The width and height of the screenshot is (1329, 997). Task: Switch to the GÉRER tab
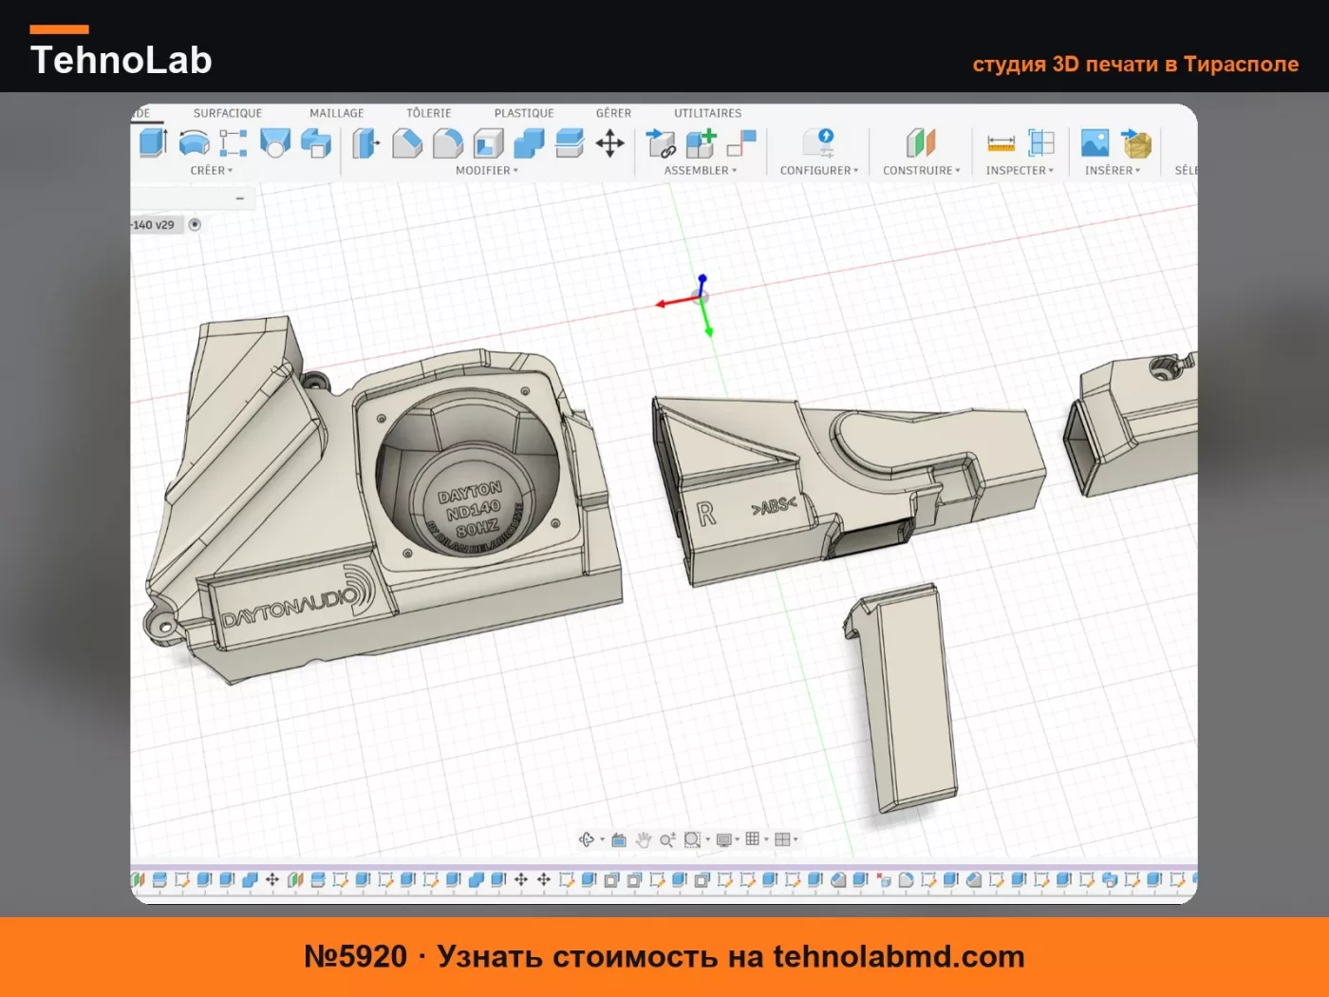click(x=613, y=113)
